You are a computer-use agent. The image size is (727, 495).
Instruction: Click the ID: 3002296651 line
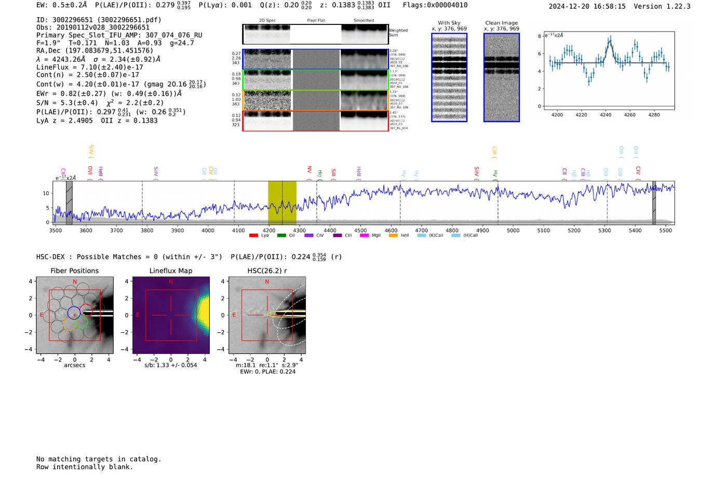coord(99,20)
